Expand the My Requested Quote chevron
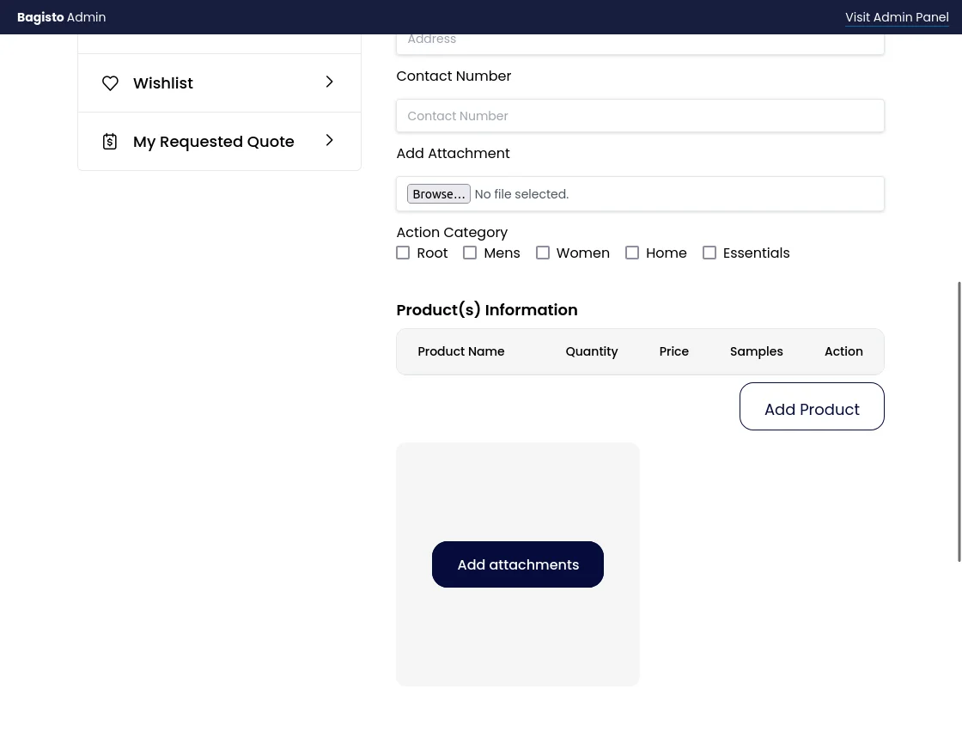This screenshot has height=756, width=962. point(329,141)
